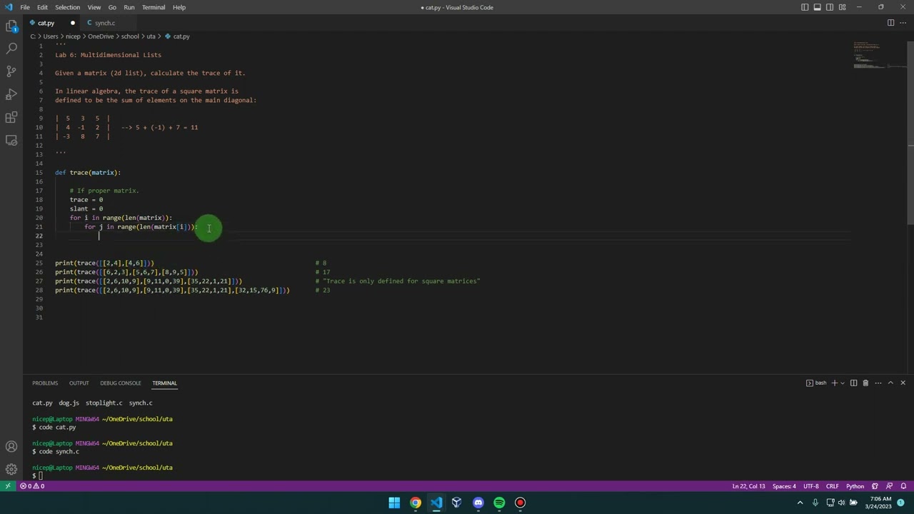914x514 pixels.
Task: Open the Extensions view
Action: point(11,117)
